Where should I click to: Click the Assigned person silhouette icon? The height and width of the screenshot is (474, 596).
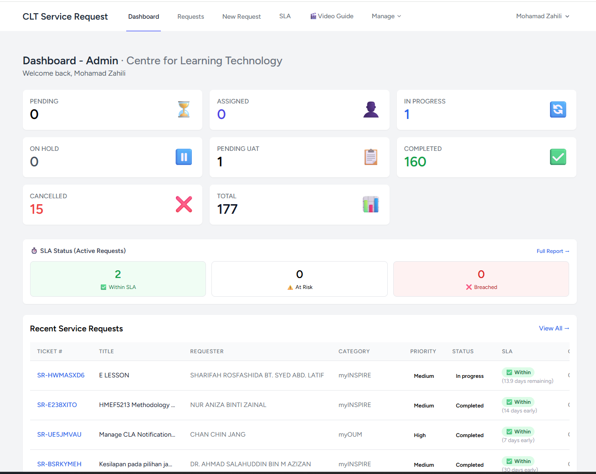371,109
